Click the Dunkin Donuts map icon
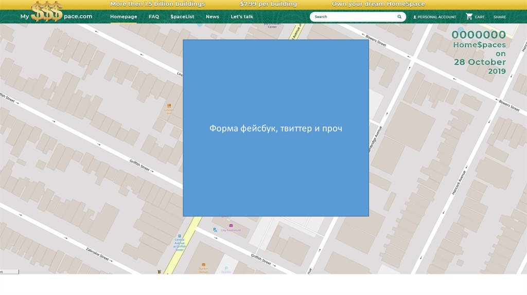 (x=203, y=266)
